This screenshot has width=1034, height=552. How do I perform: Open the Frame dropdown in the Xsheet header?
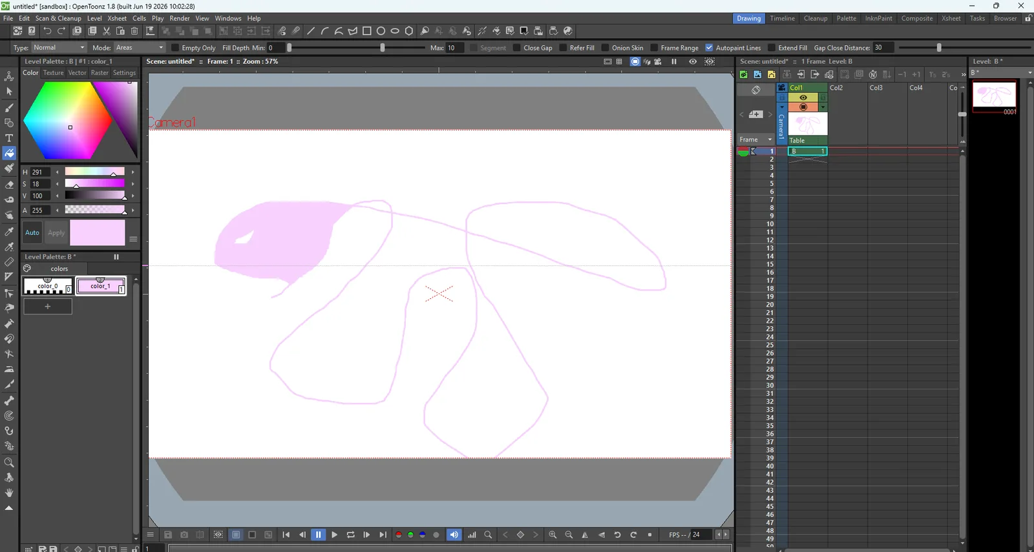click(756, 139)
